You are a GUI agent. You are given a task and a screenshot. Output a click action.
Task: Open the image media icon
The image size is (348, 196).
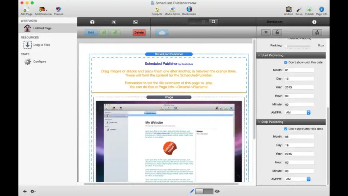pos(135,22)
